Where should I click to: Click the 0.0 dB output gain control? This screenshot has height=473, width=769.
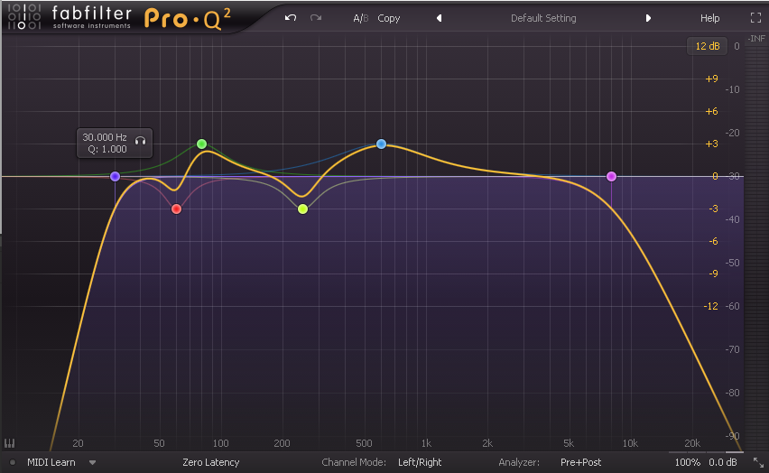(x=722, y=462)
